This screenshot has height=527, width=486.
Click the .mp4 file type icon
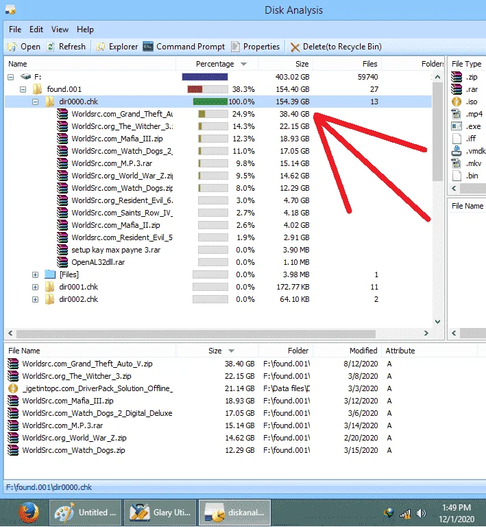[457, 114]
